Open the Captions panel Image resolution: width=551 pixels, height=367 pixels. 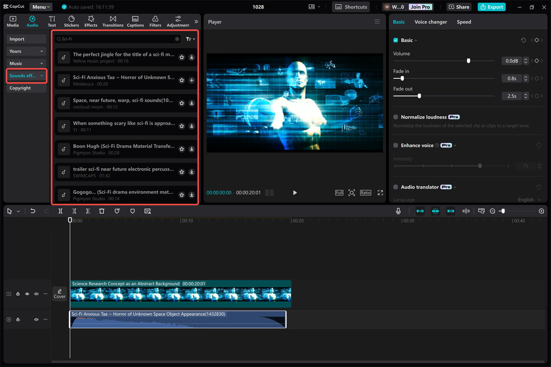tap(135, 21)
